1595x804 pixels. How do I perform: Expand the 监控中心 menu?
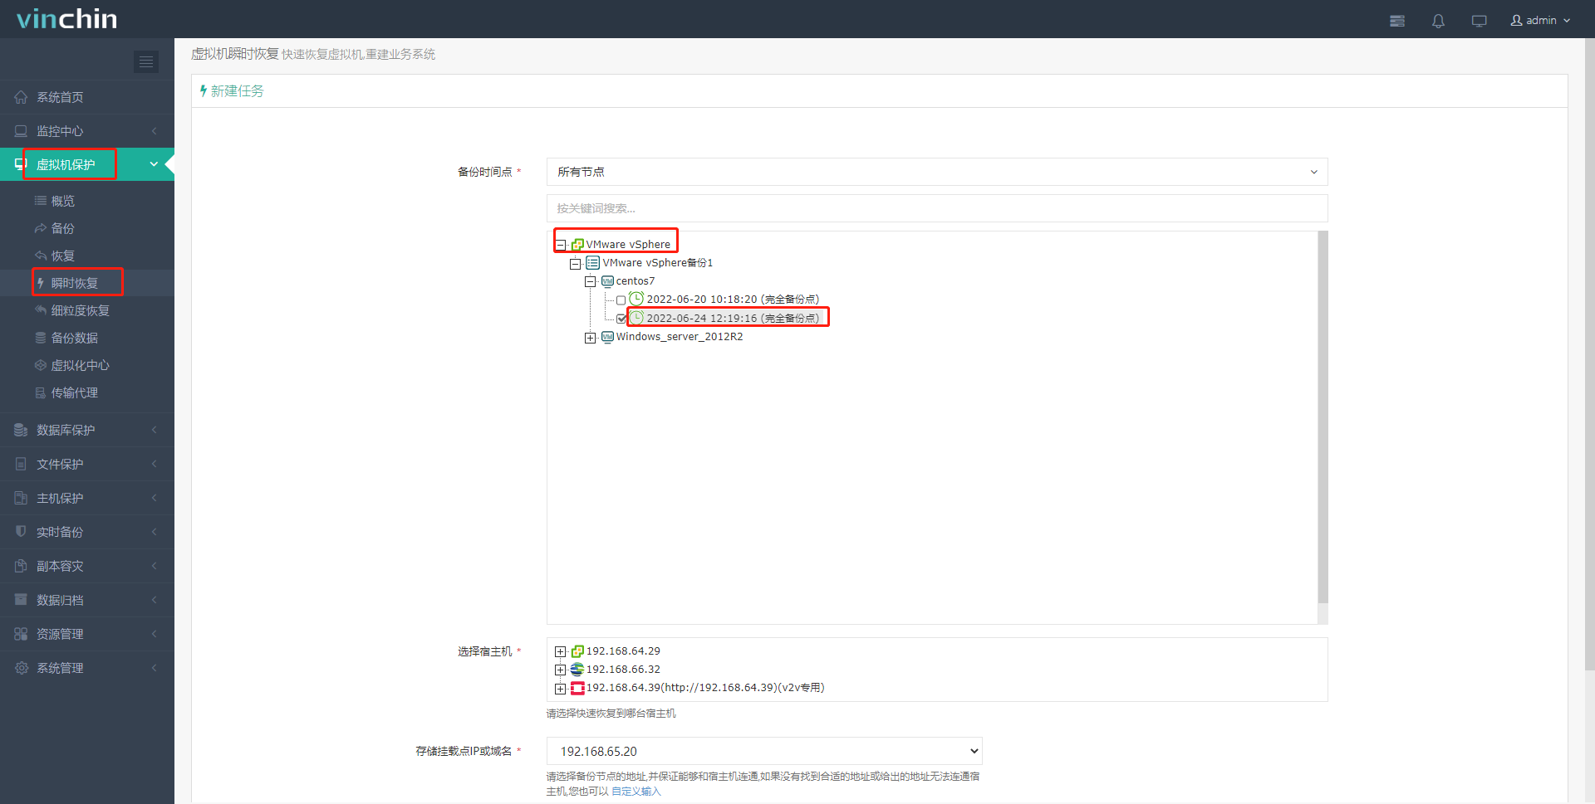tap(87, 131)
